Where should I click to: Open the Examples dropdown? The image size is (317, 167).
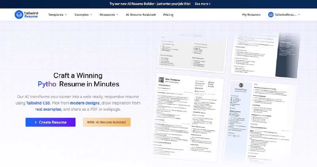click(83, 15)
